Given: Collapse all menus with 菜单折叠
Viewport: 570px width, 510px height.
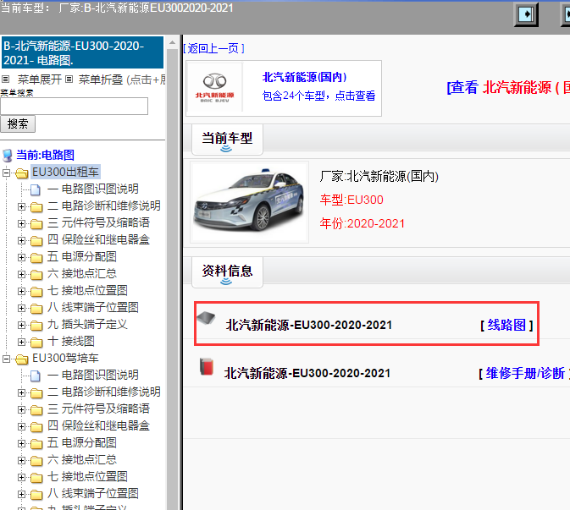Looking at the screenshot, I should point(101,80).
